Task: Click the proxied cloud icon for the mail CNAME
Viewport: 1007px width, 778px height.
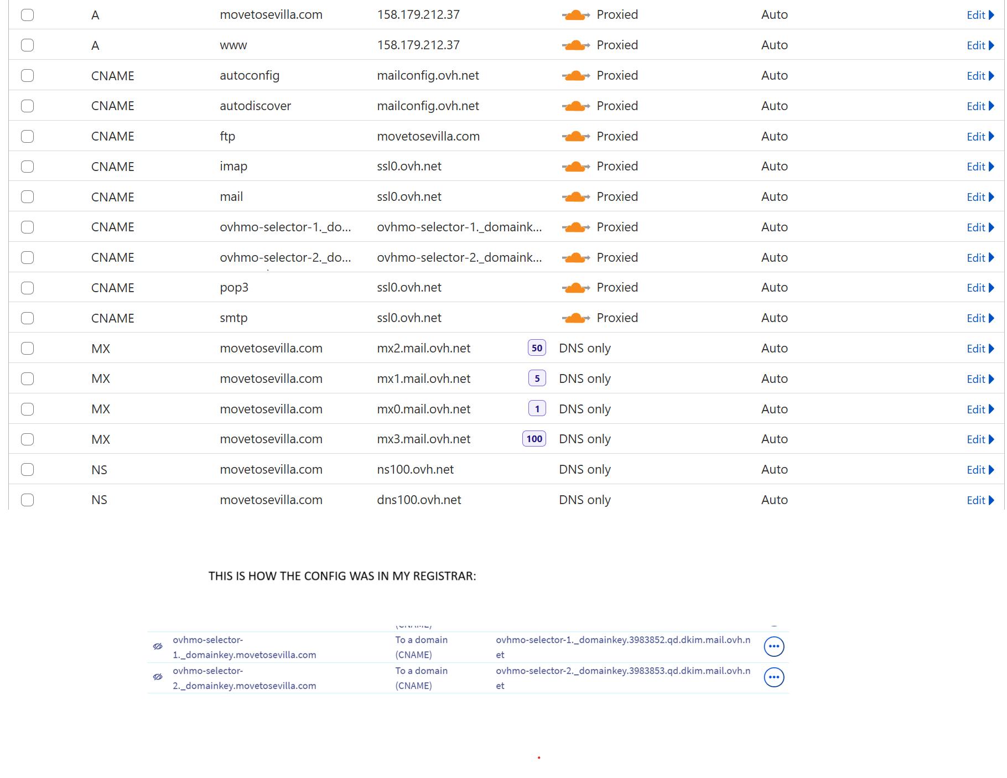Action: (575, 197)
